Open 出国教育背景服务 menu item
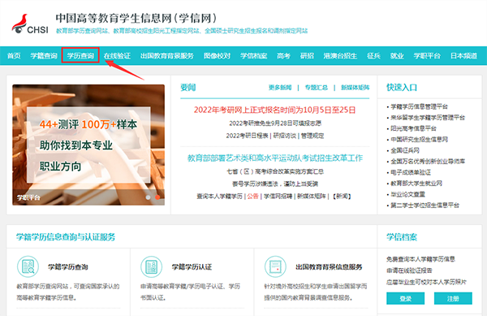 coord(167,55)
